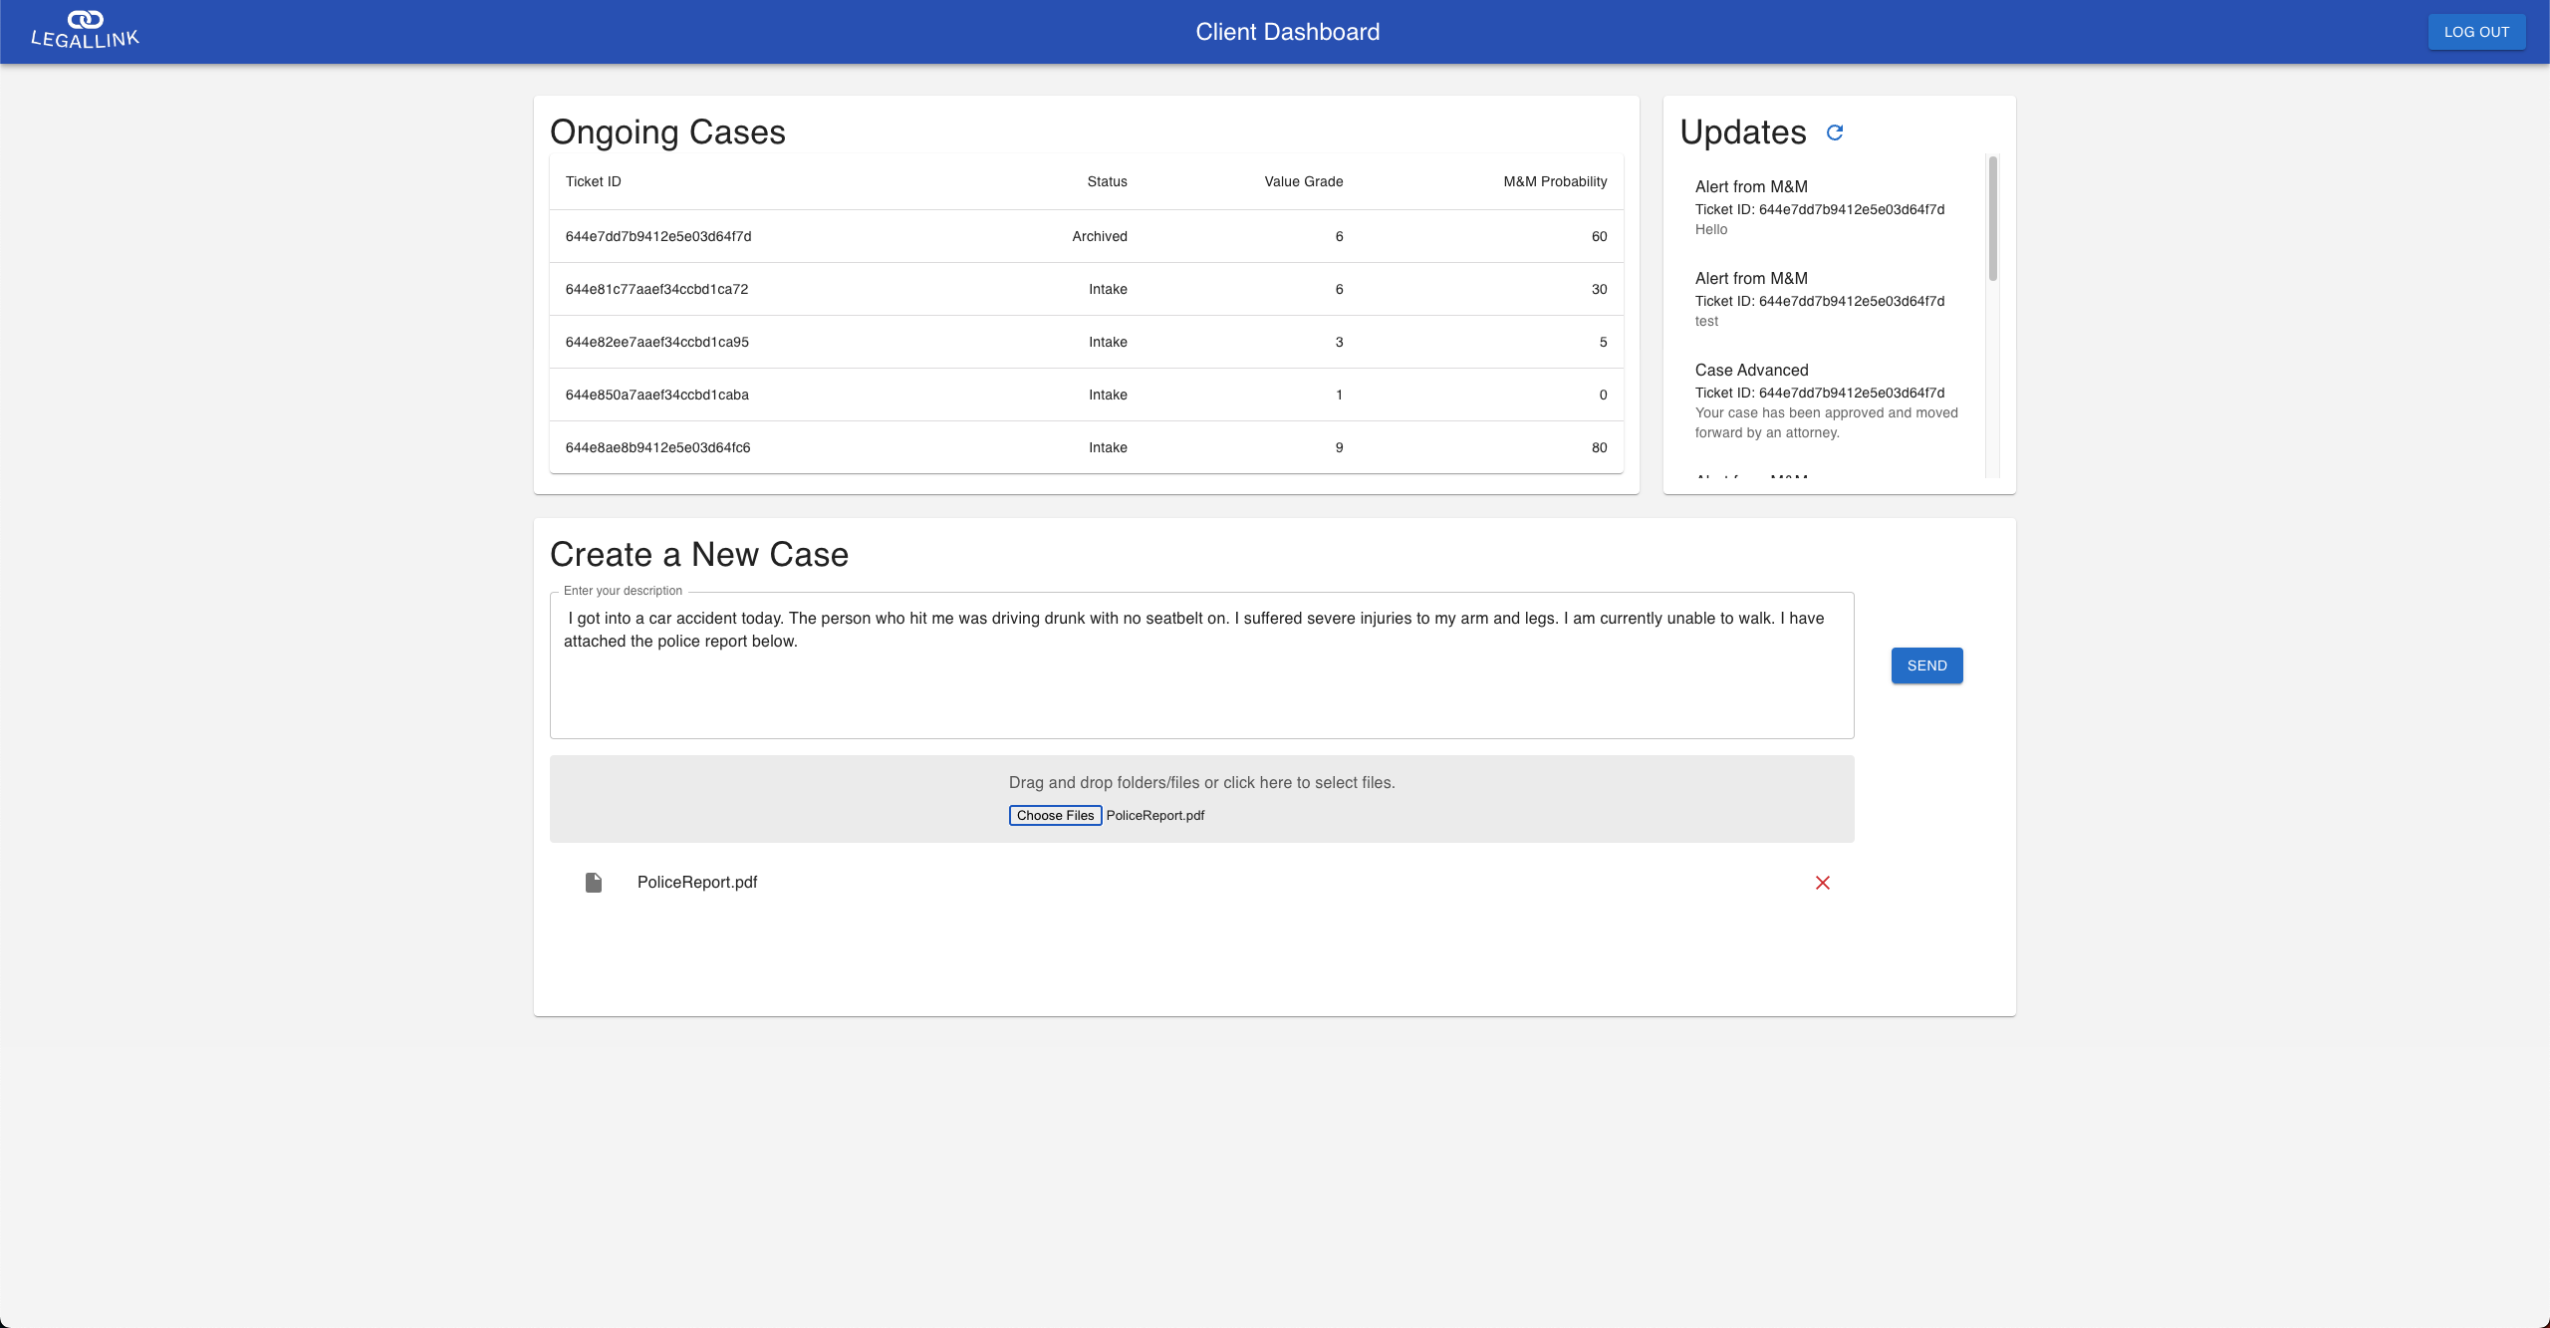Click the drag and drop upload area
2550x1328 pixels.
click(1200, 783)
